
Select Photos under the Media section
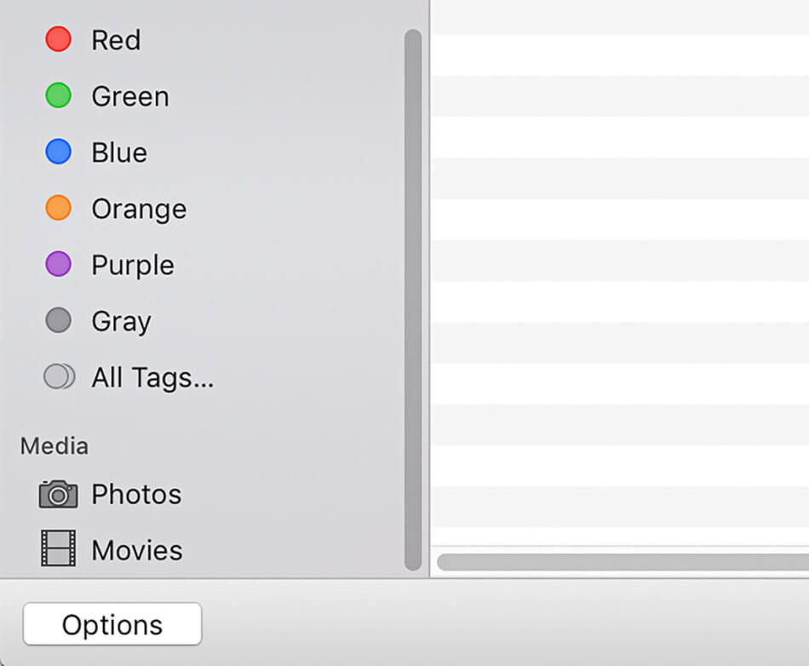(x=136, y=494)
